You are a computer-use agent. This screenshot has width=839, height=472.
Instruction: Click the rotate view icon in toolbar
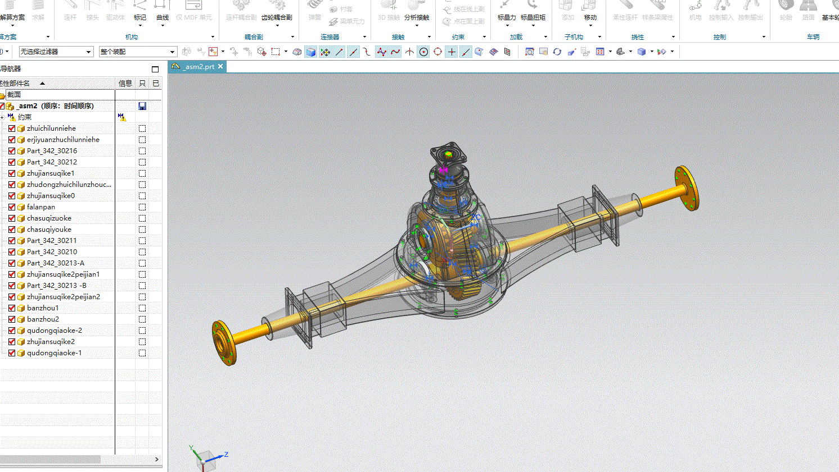click(x=557, y=52)
